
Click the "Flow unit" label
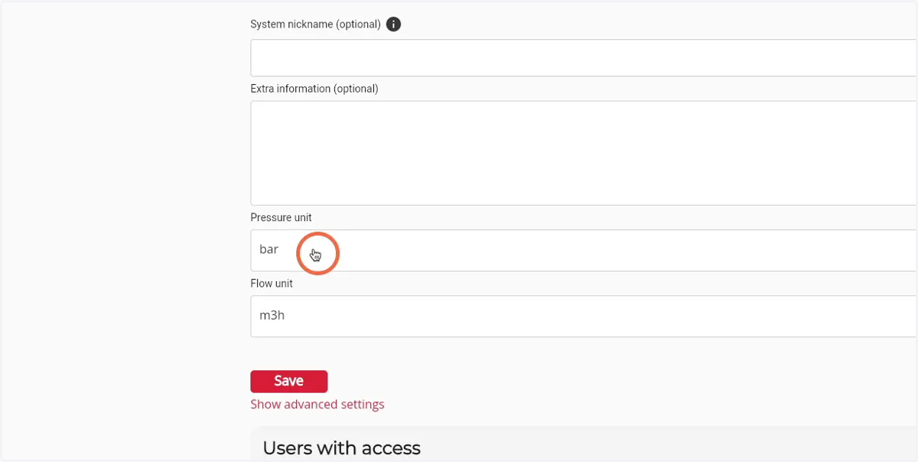272,284
